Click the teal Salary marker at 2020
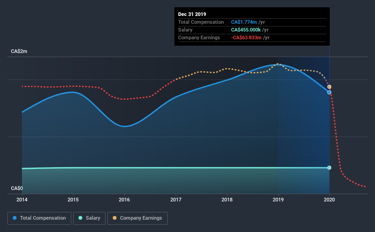 329,168
